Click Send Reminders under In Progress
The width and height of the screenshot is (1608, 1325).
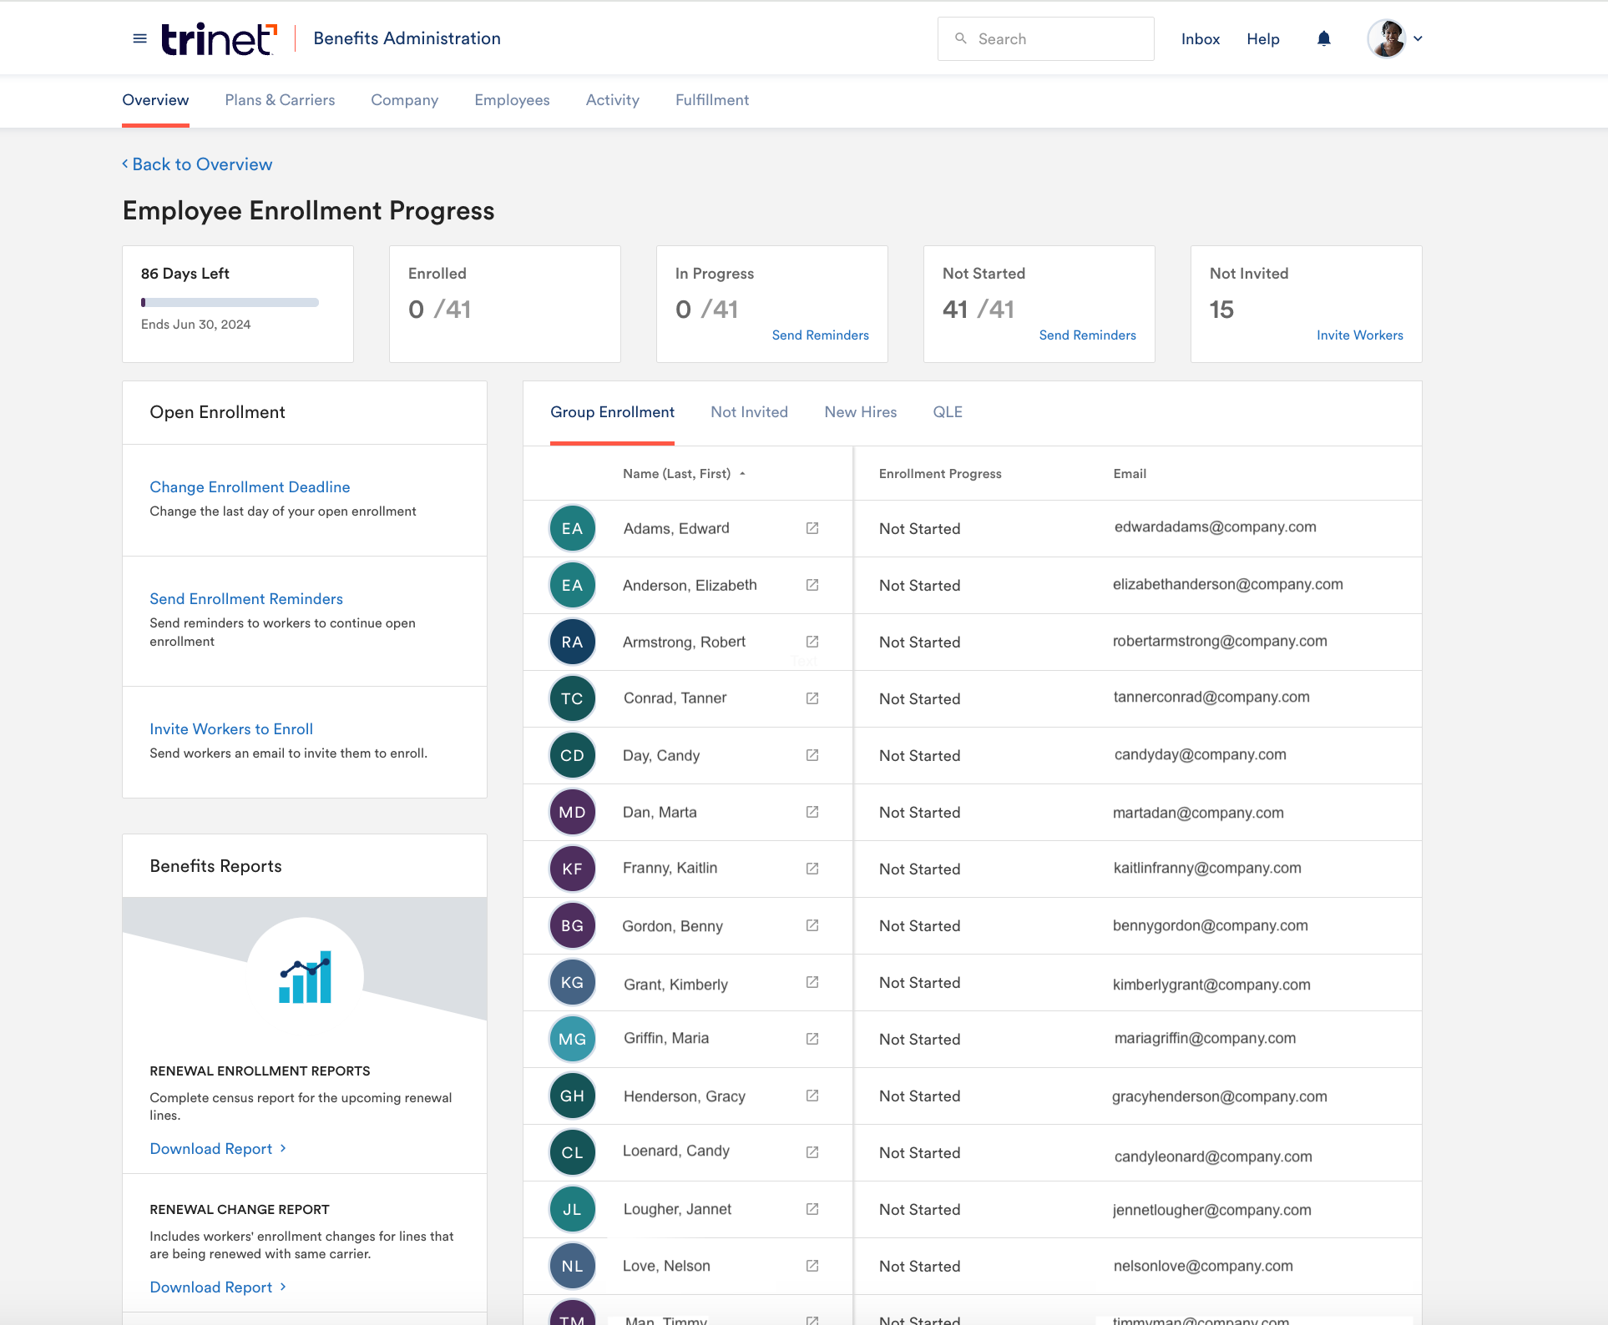(x=820, y=335)
